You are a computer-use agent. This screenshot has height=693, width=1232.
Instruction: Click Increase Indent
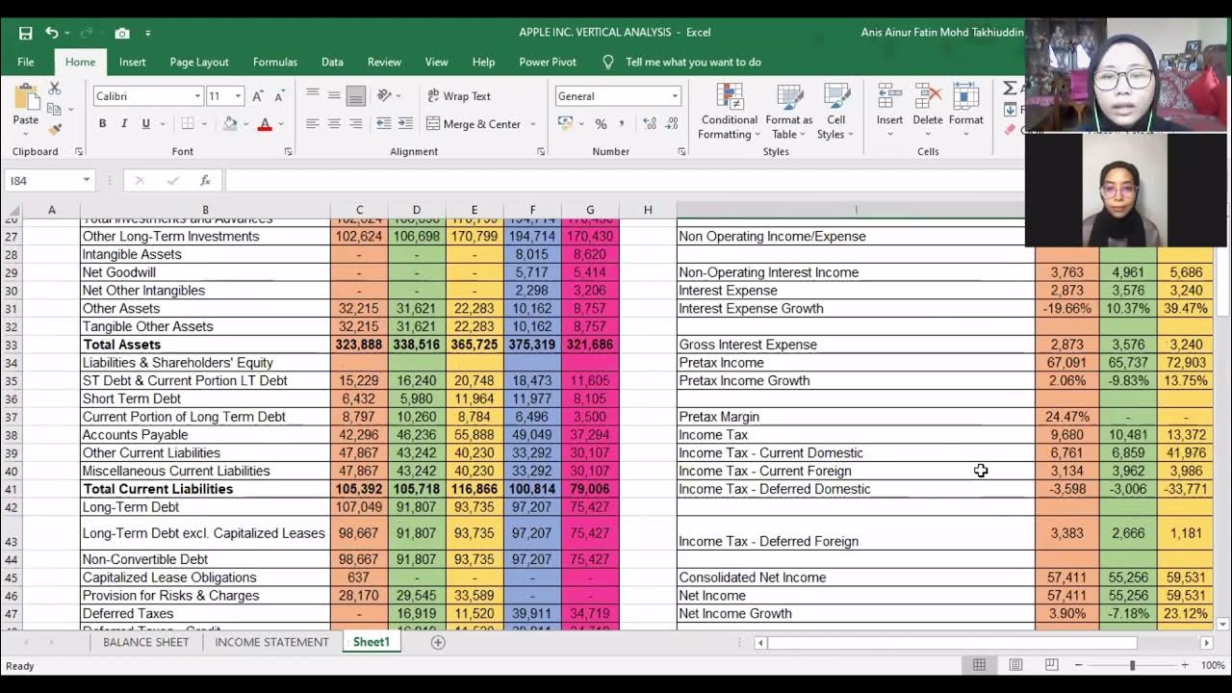[405, 123]
